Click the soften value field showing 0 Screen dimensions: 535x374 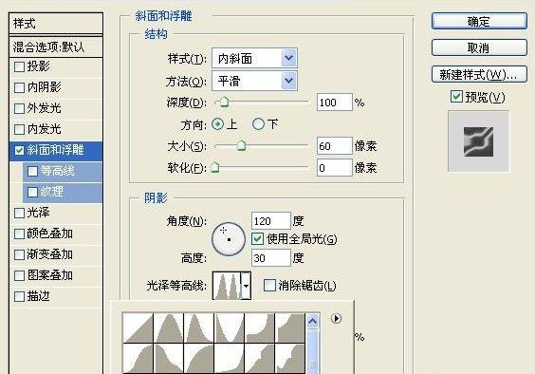point(334,168)
